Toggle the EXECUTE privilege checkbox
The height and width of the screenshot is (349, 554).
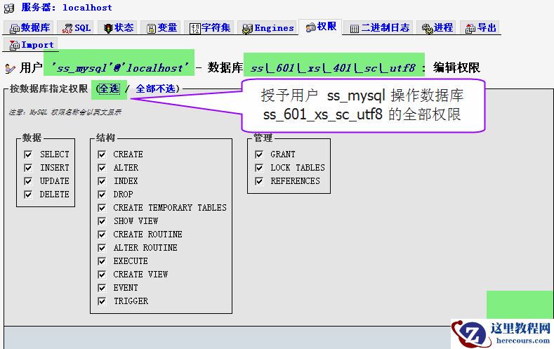[102, 261]
